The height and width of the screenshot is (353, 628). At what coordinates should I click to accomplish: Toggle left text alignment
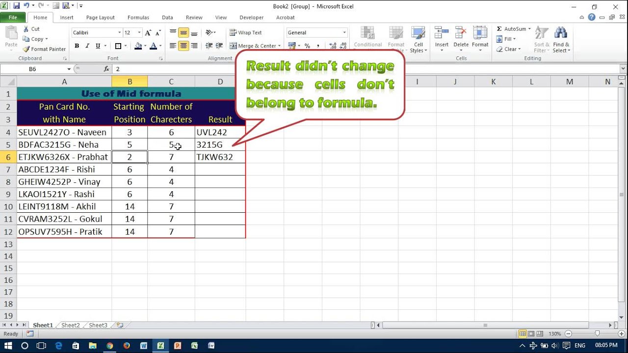[173, 46]
